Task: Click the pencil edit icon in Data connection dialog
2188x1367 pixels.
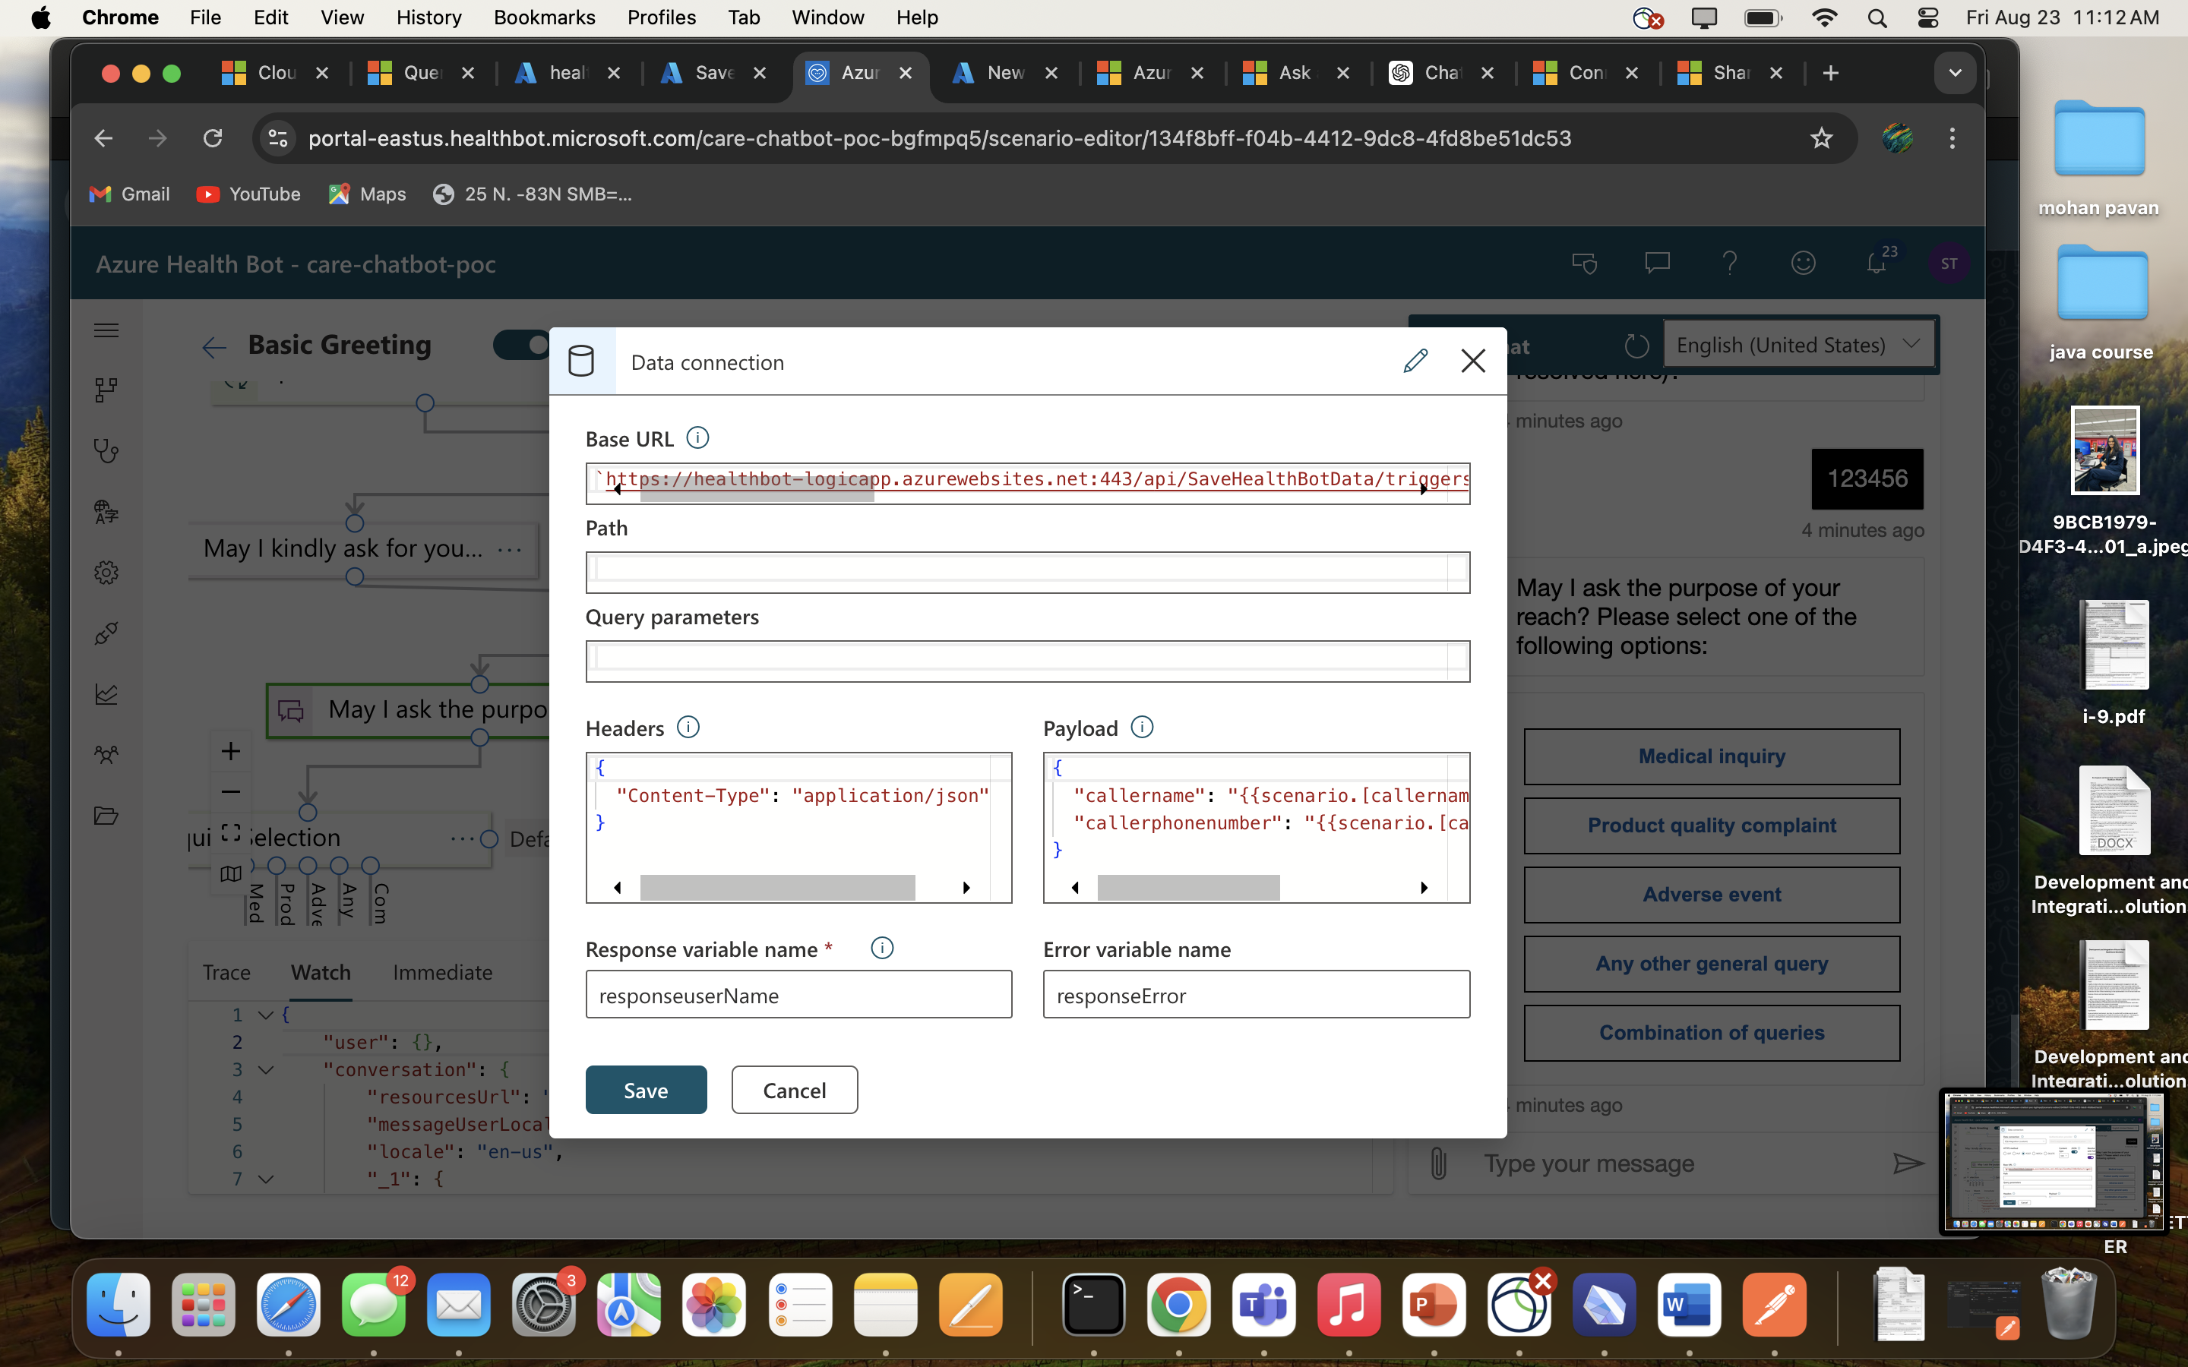Action: [x=1415, y=361]
